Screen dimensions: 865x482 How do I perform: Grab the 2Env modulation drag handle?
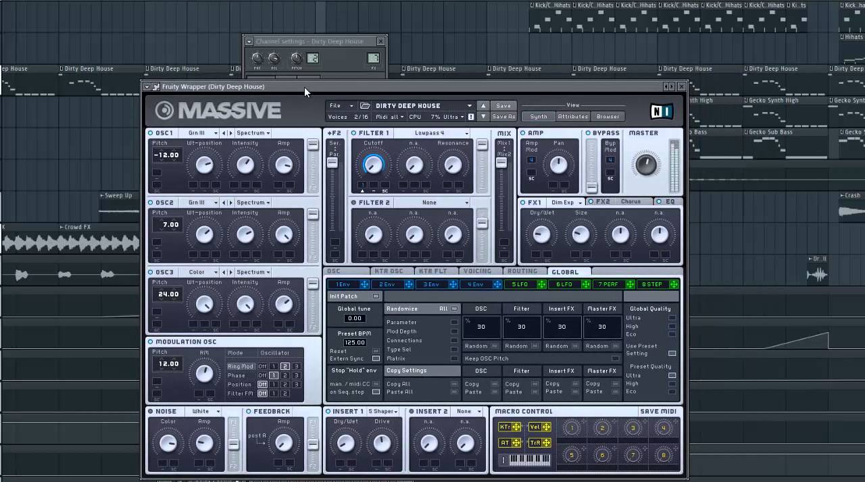point(409,284)
